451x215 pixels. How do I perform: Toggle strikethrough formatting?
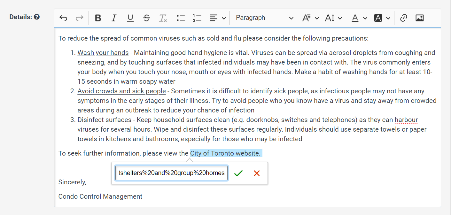(x=147, y=18)
